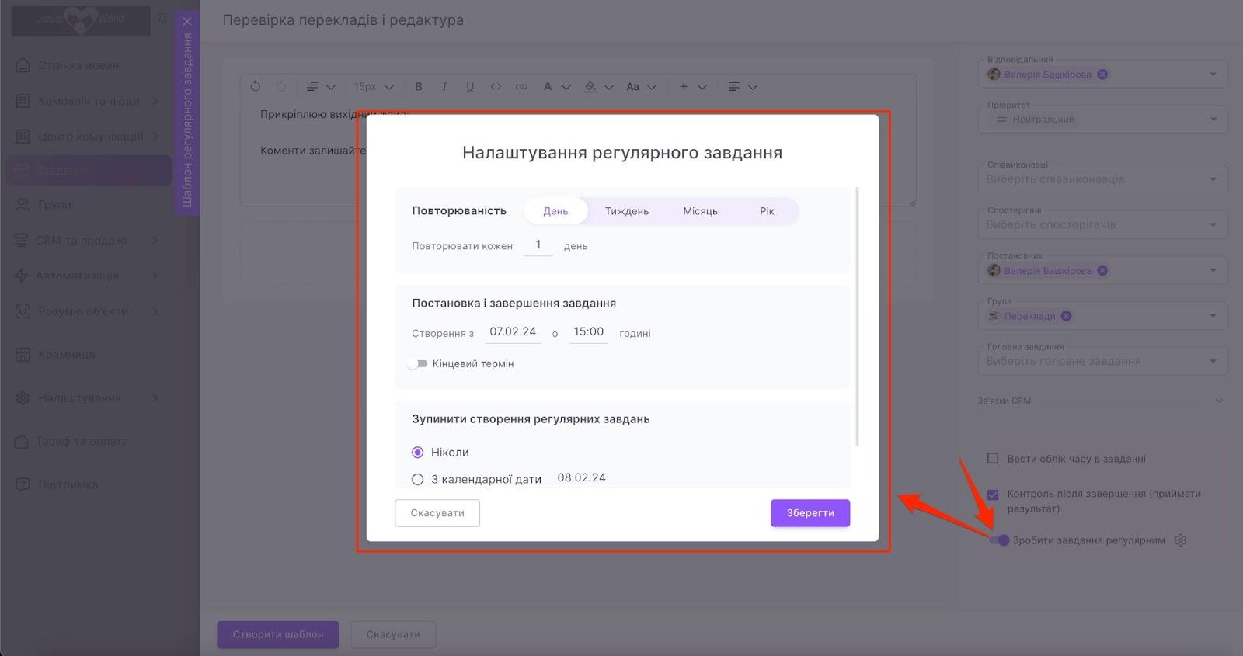The width and height of the screenshot is (1243, 656).
Task: Select З календарної дати radio option
Action: (x=417, y=480)
